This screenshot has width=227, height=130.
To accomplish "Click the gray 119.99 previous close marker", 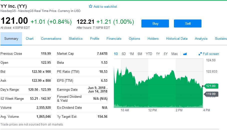I will point(211,94).
